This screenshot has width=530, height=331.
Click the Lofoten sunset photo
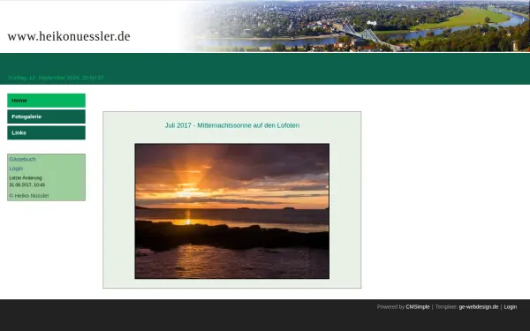(231, 211)
